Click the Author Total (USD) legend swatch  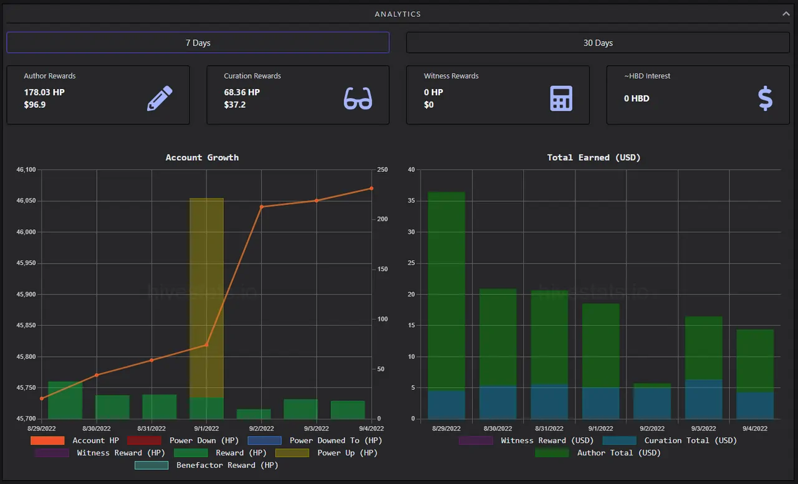click(552, 453)
